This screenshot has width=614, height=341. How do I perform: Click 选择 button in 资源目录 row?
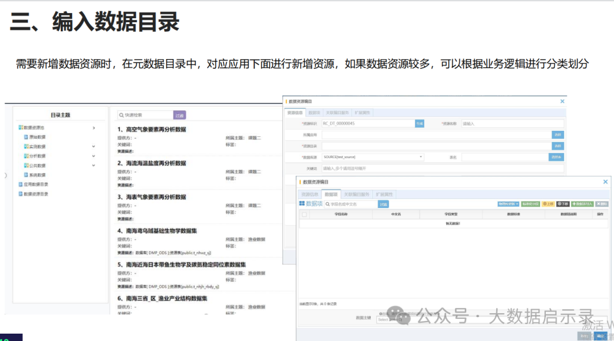pyautogui.click(x=558, y=146)
